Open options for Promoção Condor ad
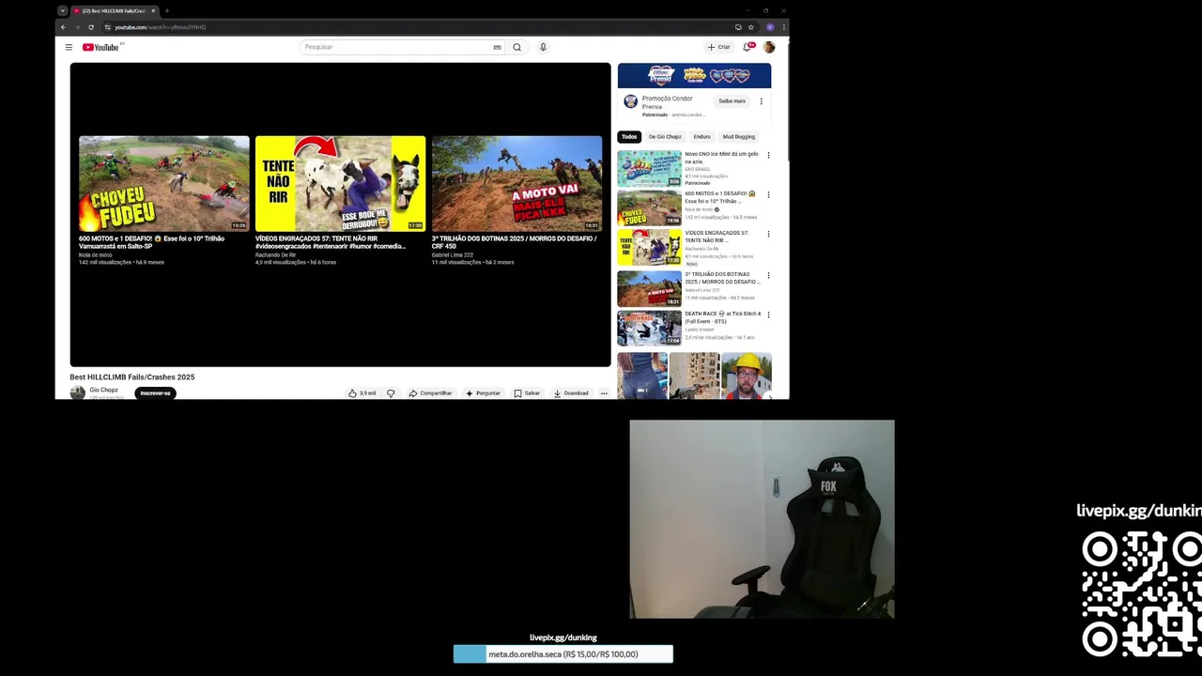The image size is (1202, 676). (x=761, y=101)
